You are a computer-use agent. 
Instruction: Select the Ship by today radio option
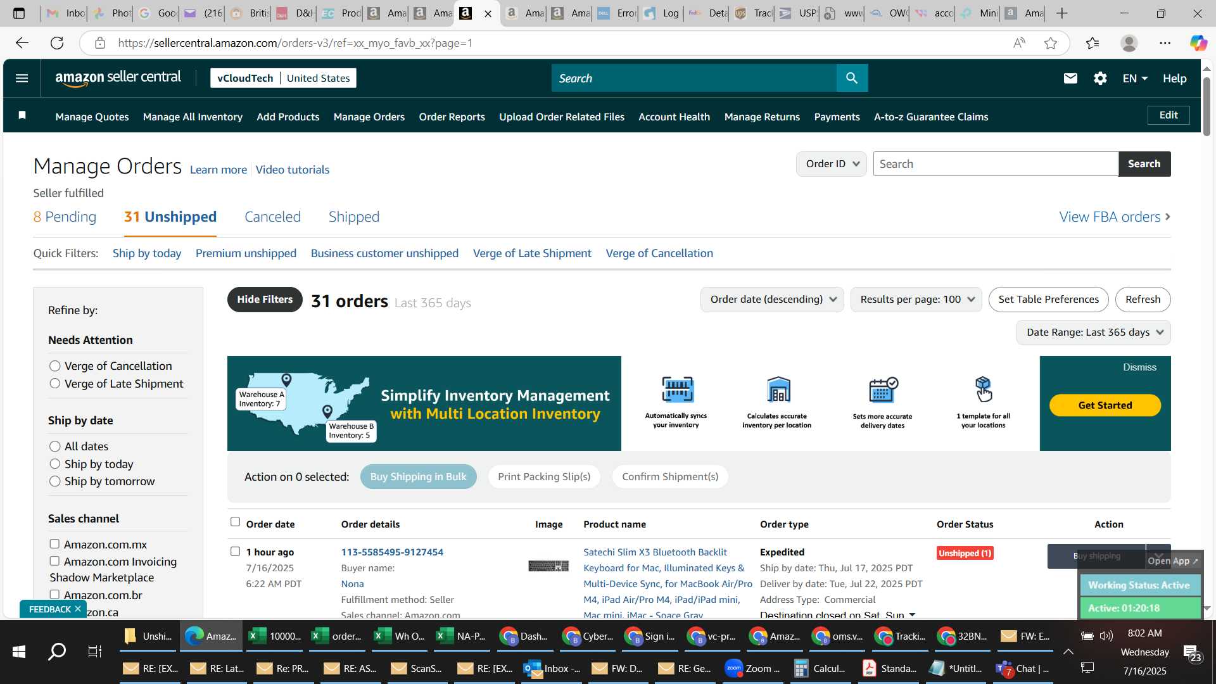tap(55, 464)
